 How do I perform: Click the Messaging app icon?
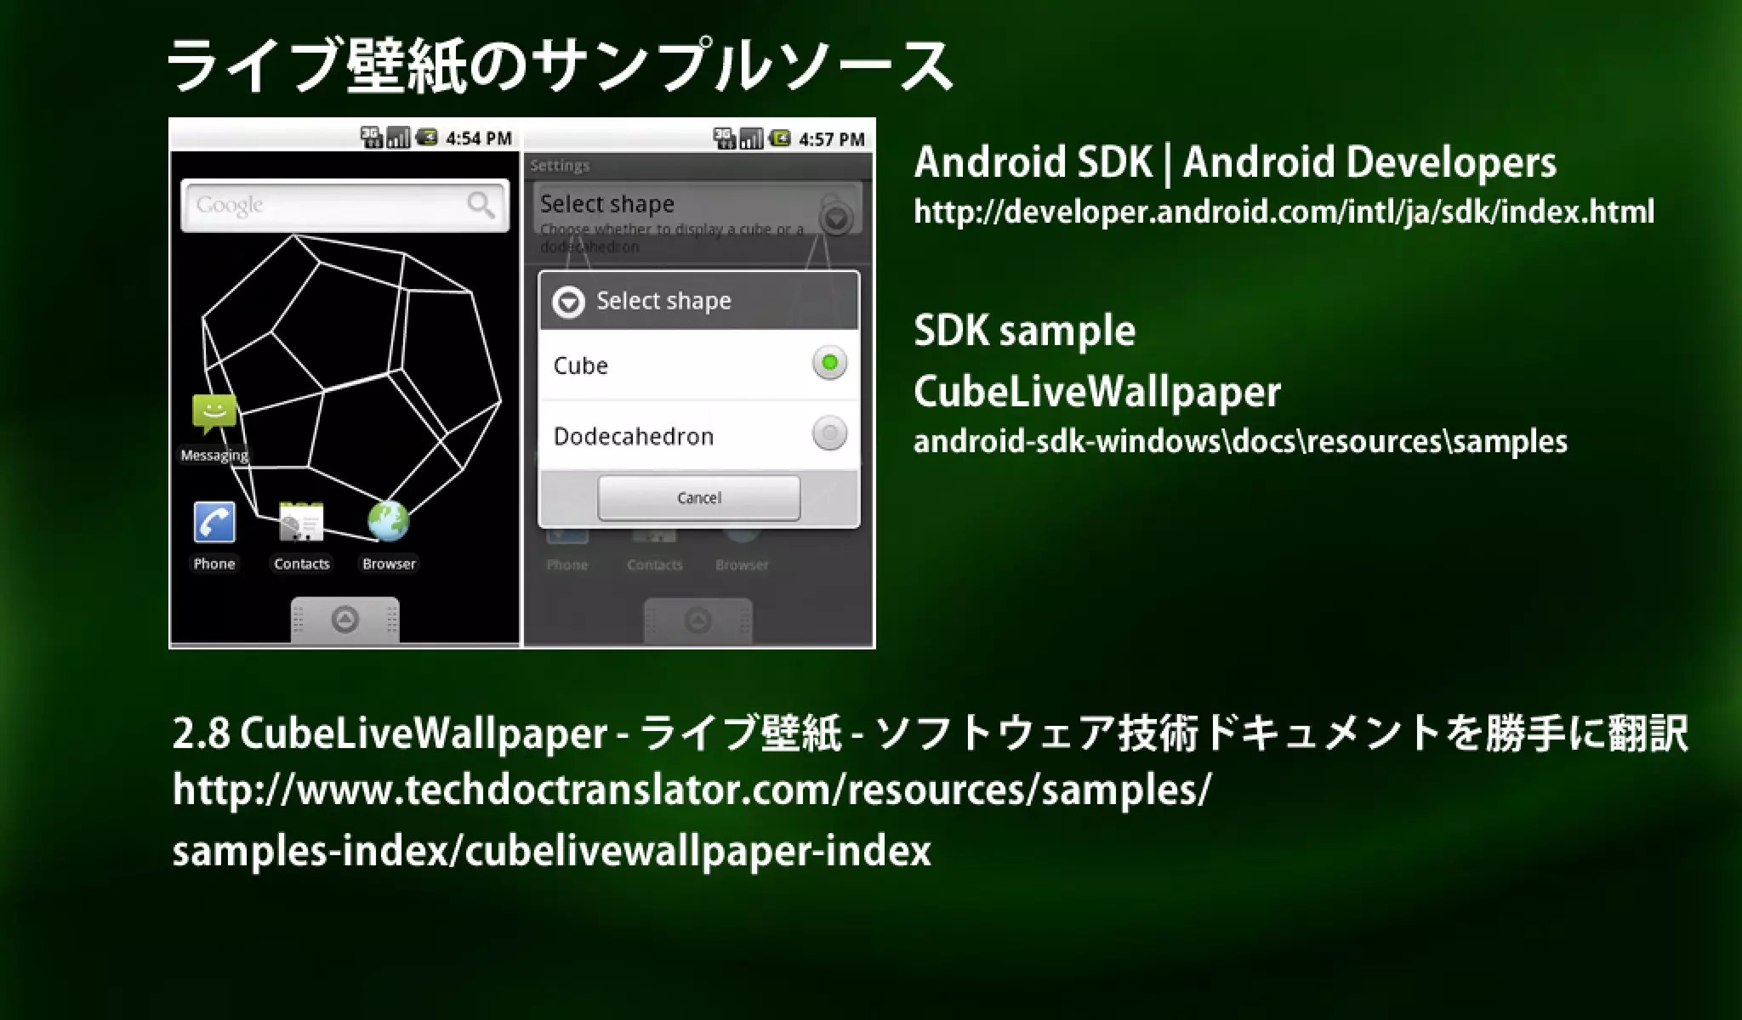coord(213,413)
